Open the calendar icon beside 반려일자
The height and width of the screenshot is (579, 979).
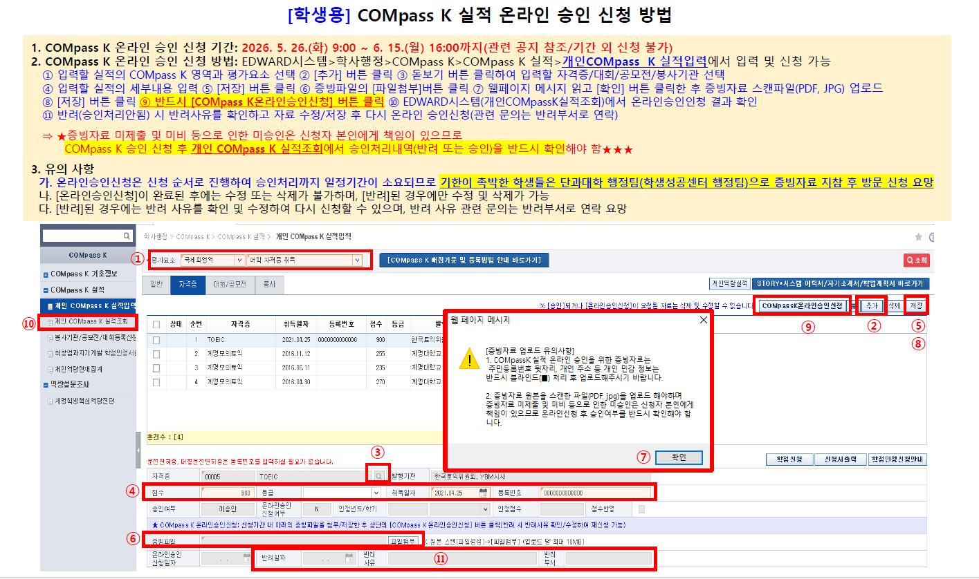click(349, 557)
